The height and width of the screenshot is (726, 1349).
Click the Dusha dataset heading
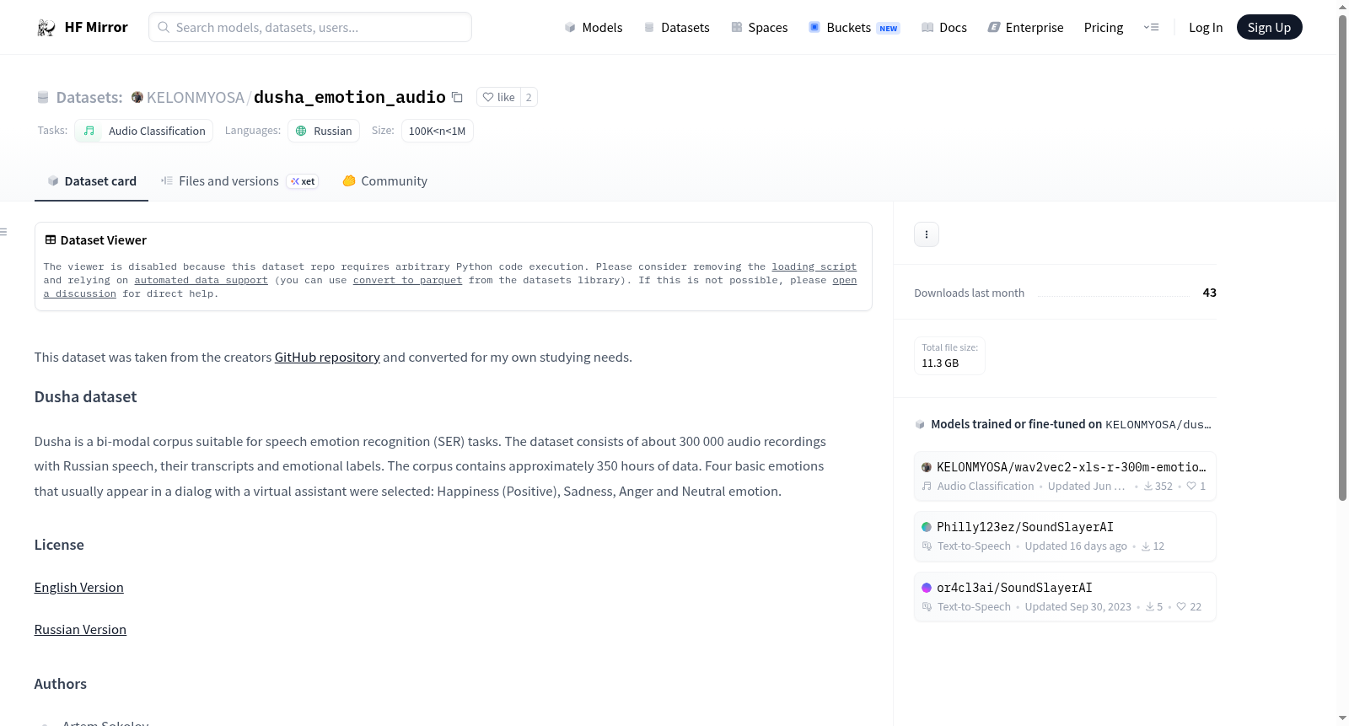(x=85, y=397)
